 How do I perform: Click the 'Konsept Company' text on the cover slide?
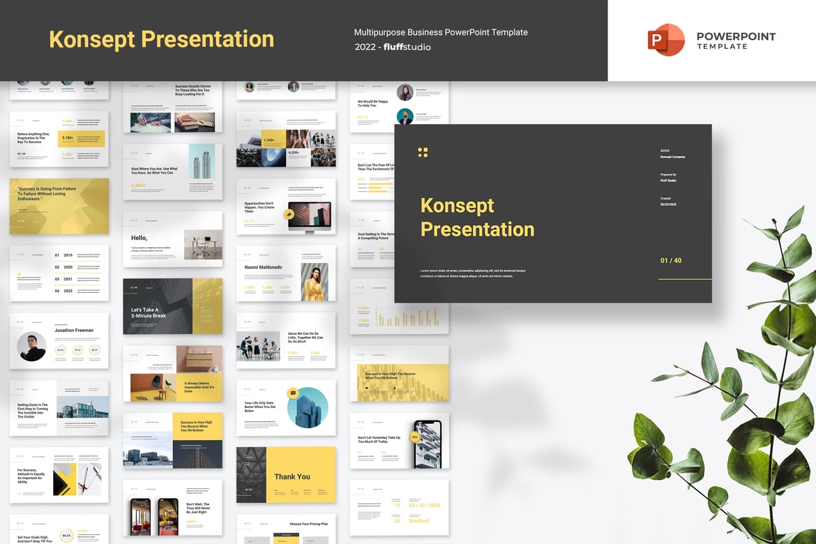coord(672,157)
